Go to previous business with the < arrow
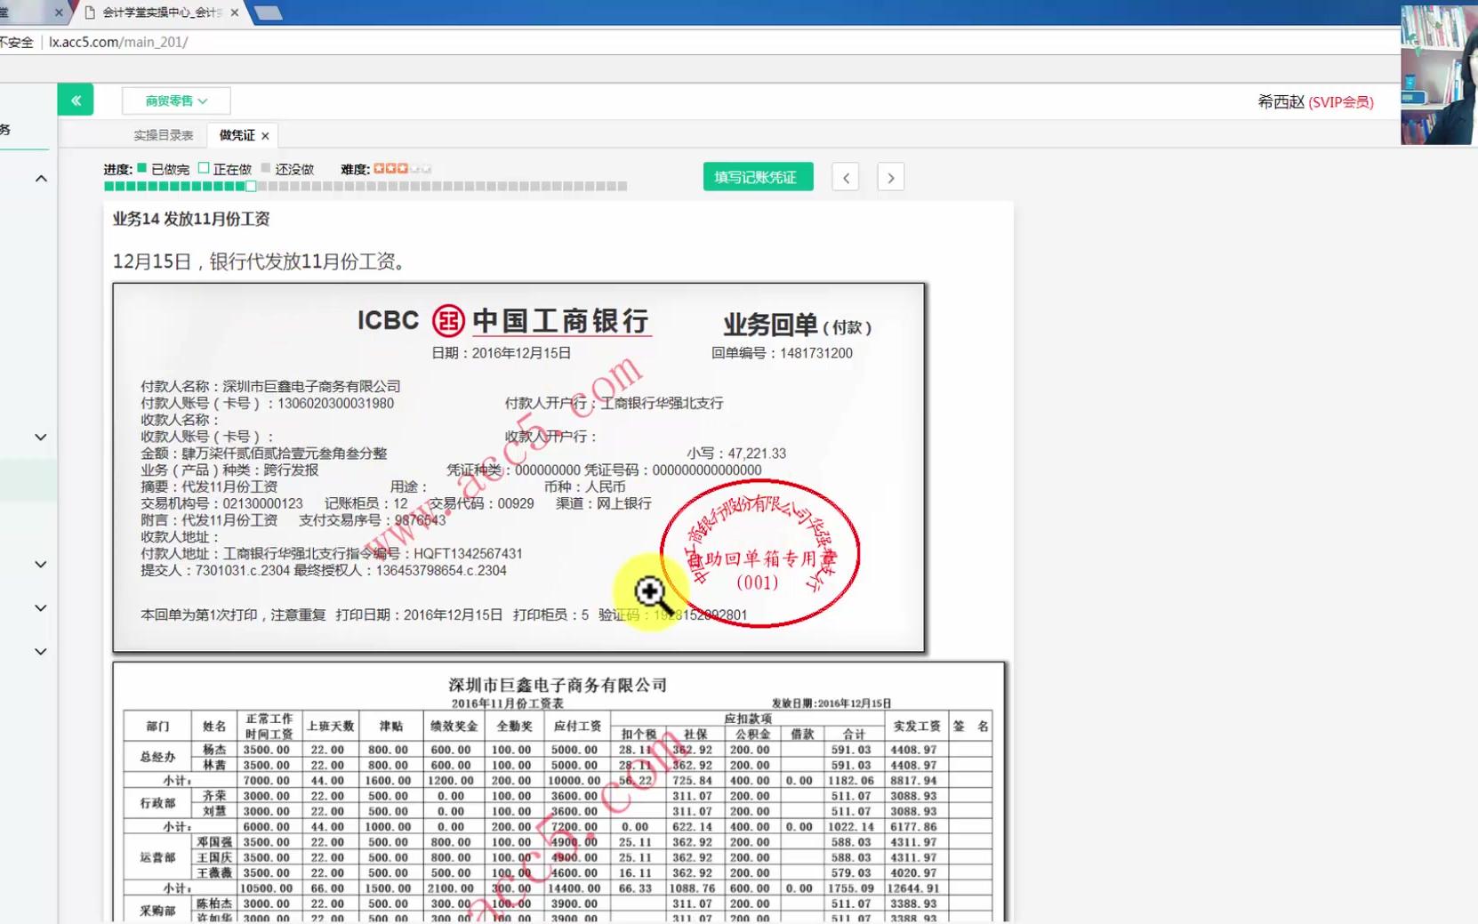This screenshot has width=1478, height=924. click(x=845, y=177)
